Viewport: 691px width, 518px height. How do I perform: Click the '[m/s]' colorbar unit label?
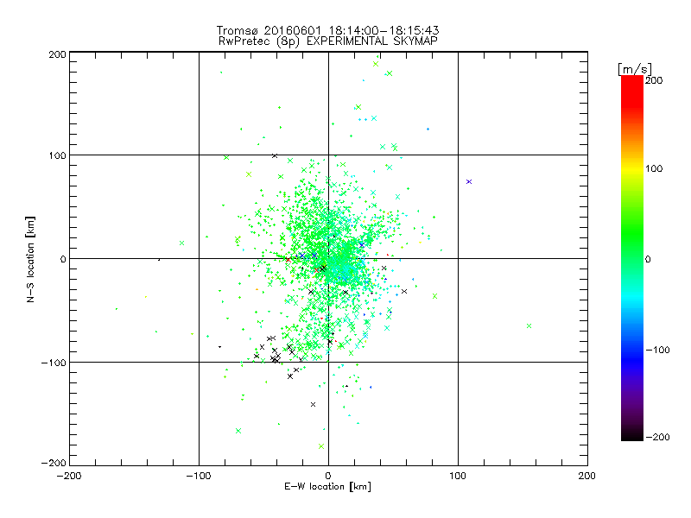pos(635,69)
